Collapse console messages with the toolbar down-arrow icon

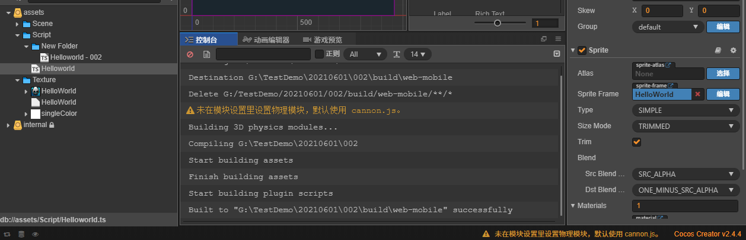click(x=557, y=54)
